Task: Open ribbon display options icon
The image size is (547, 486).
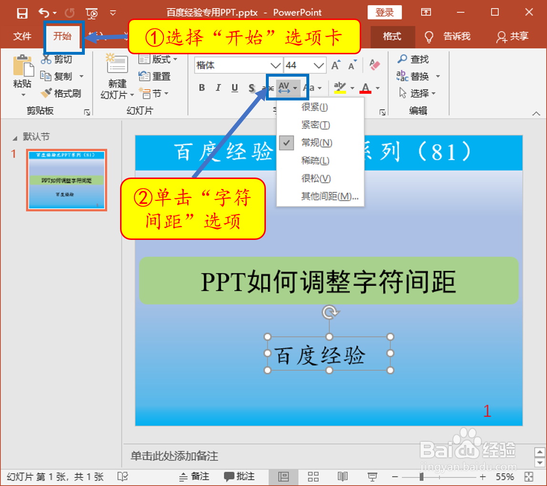Action: pyautogui.click(x=426, y=12)
